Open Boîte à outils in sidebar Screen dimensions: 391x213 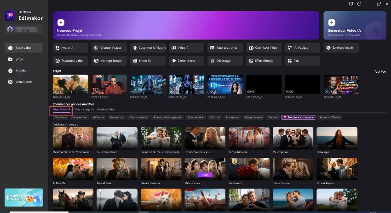click(23, 82)
